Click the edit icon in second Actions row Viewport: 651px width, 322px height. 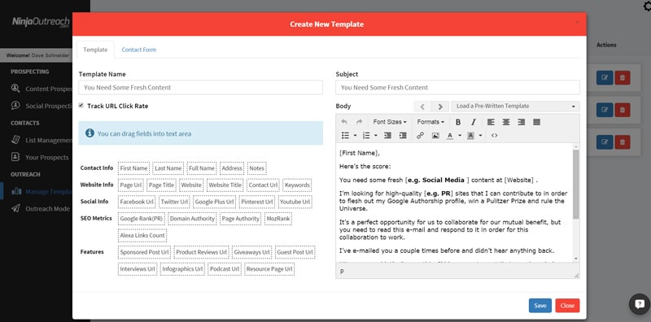point(605,110)
